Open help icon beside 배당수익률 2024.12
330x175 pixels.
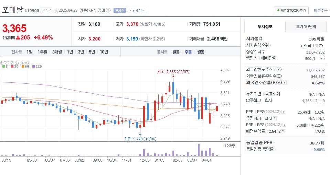(283, 131)
